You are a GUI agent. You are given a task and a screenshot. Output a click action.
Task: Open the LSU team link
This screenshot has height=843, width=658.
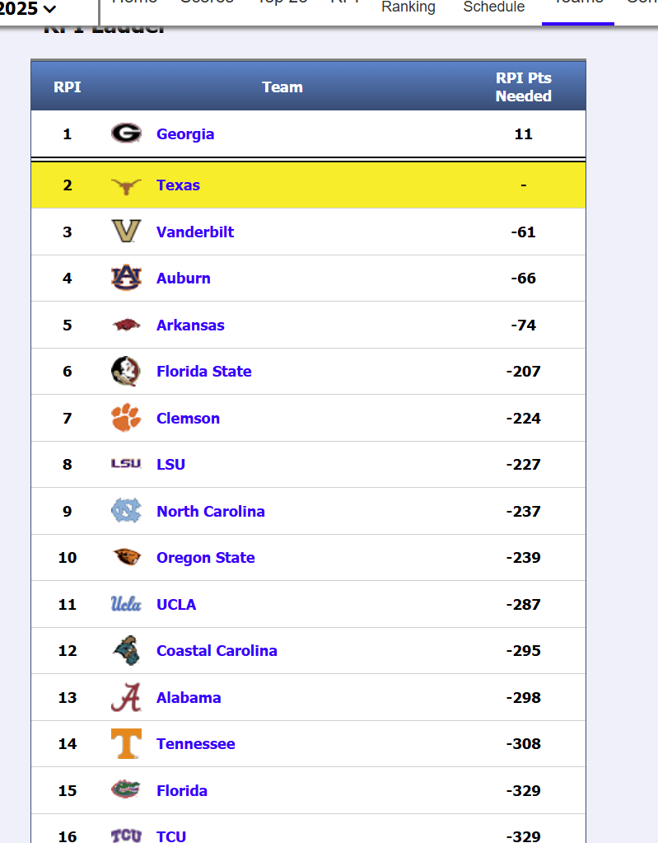click(x=170, y=465)
